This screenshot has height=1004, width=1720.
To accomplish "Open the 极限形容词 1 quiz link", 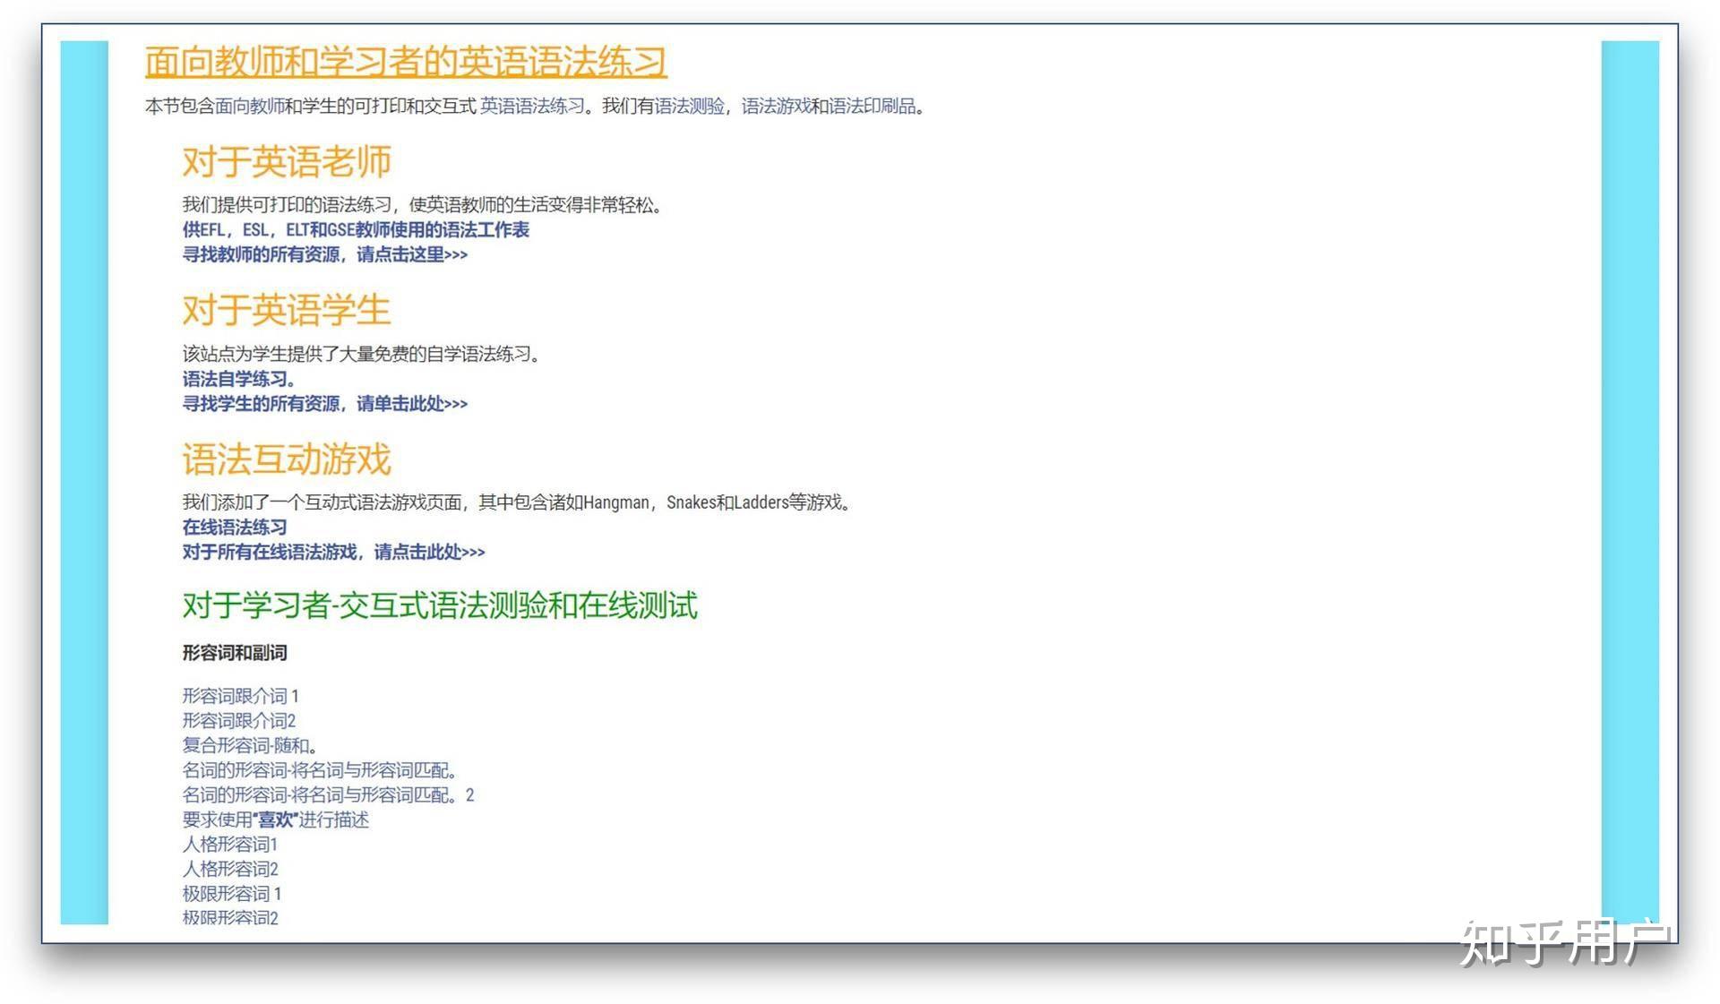I will tap(231, 894).
